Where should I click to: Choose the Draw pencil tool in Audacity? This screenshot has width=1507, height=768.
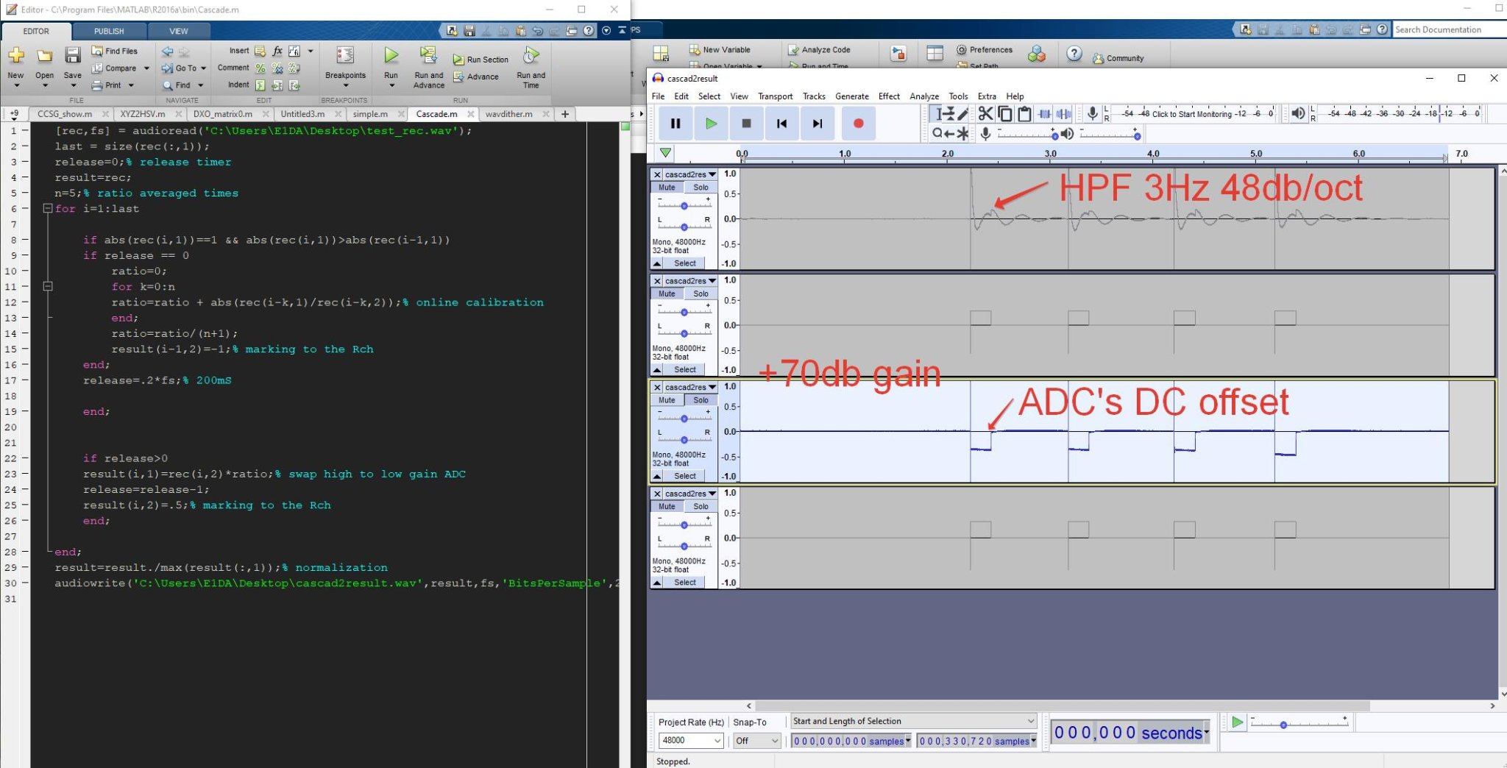click(x=962, y=113)
